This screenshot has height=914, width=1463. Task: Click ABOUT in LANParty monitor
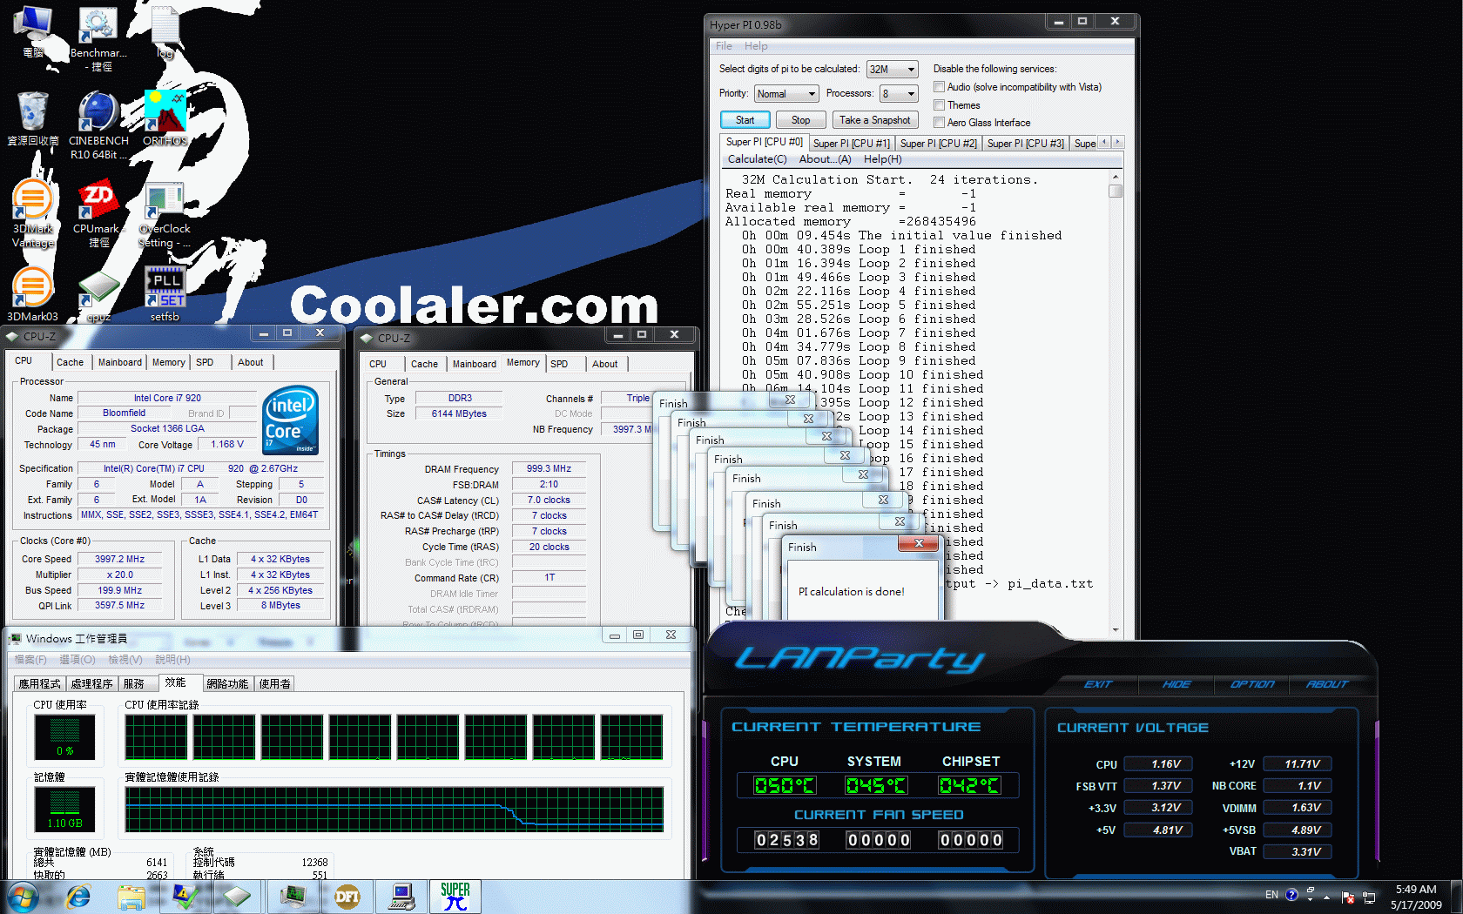tap(1326, 684)
